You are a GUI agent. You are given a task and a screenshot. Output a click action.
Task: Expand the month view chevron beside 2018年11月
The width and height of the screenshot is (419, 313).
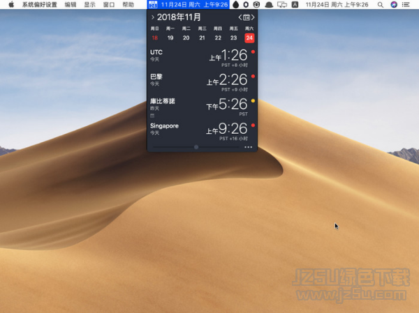(152, 17)
